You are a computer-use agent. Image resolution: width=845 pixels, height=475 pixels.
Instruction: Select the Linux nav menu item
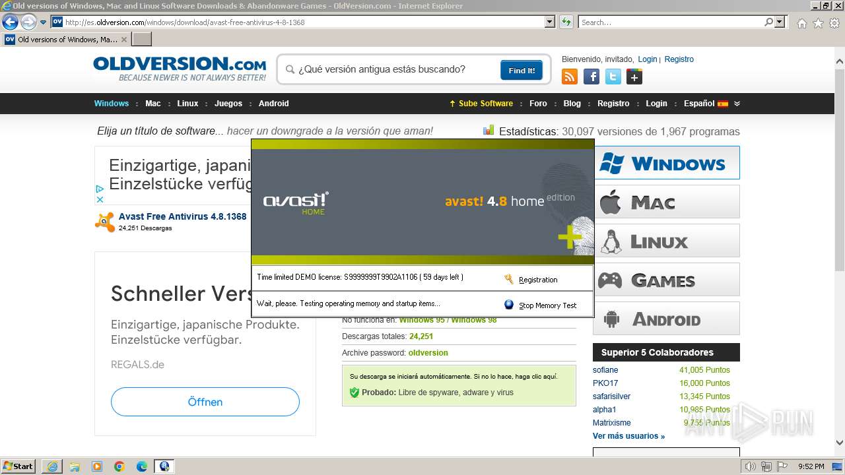point(187,104)
